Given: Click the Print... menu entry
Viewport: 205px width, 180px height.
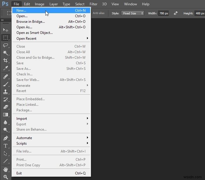Looking at the screenshot, I should point(51,159).
